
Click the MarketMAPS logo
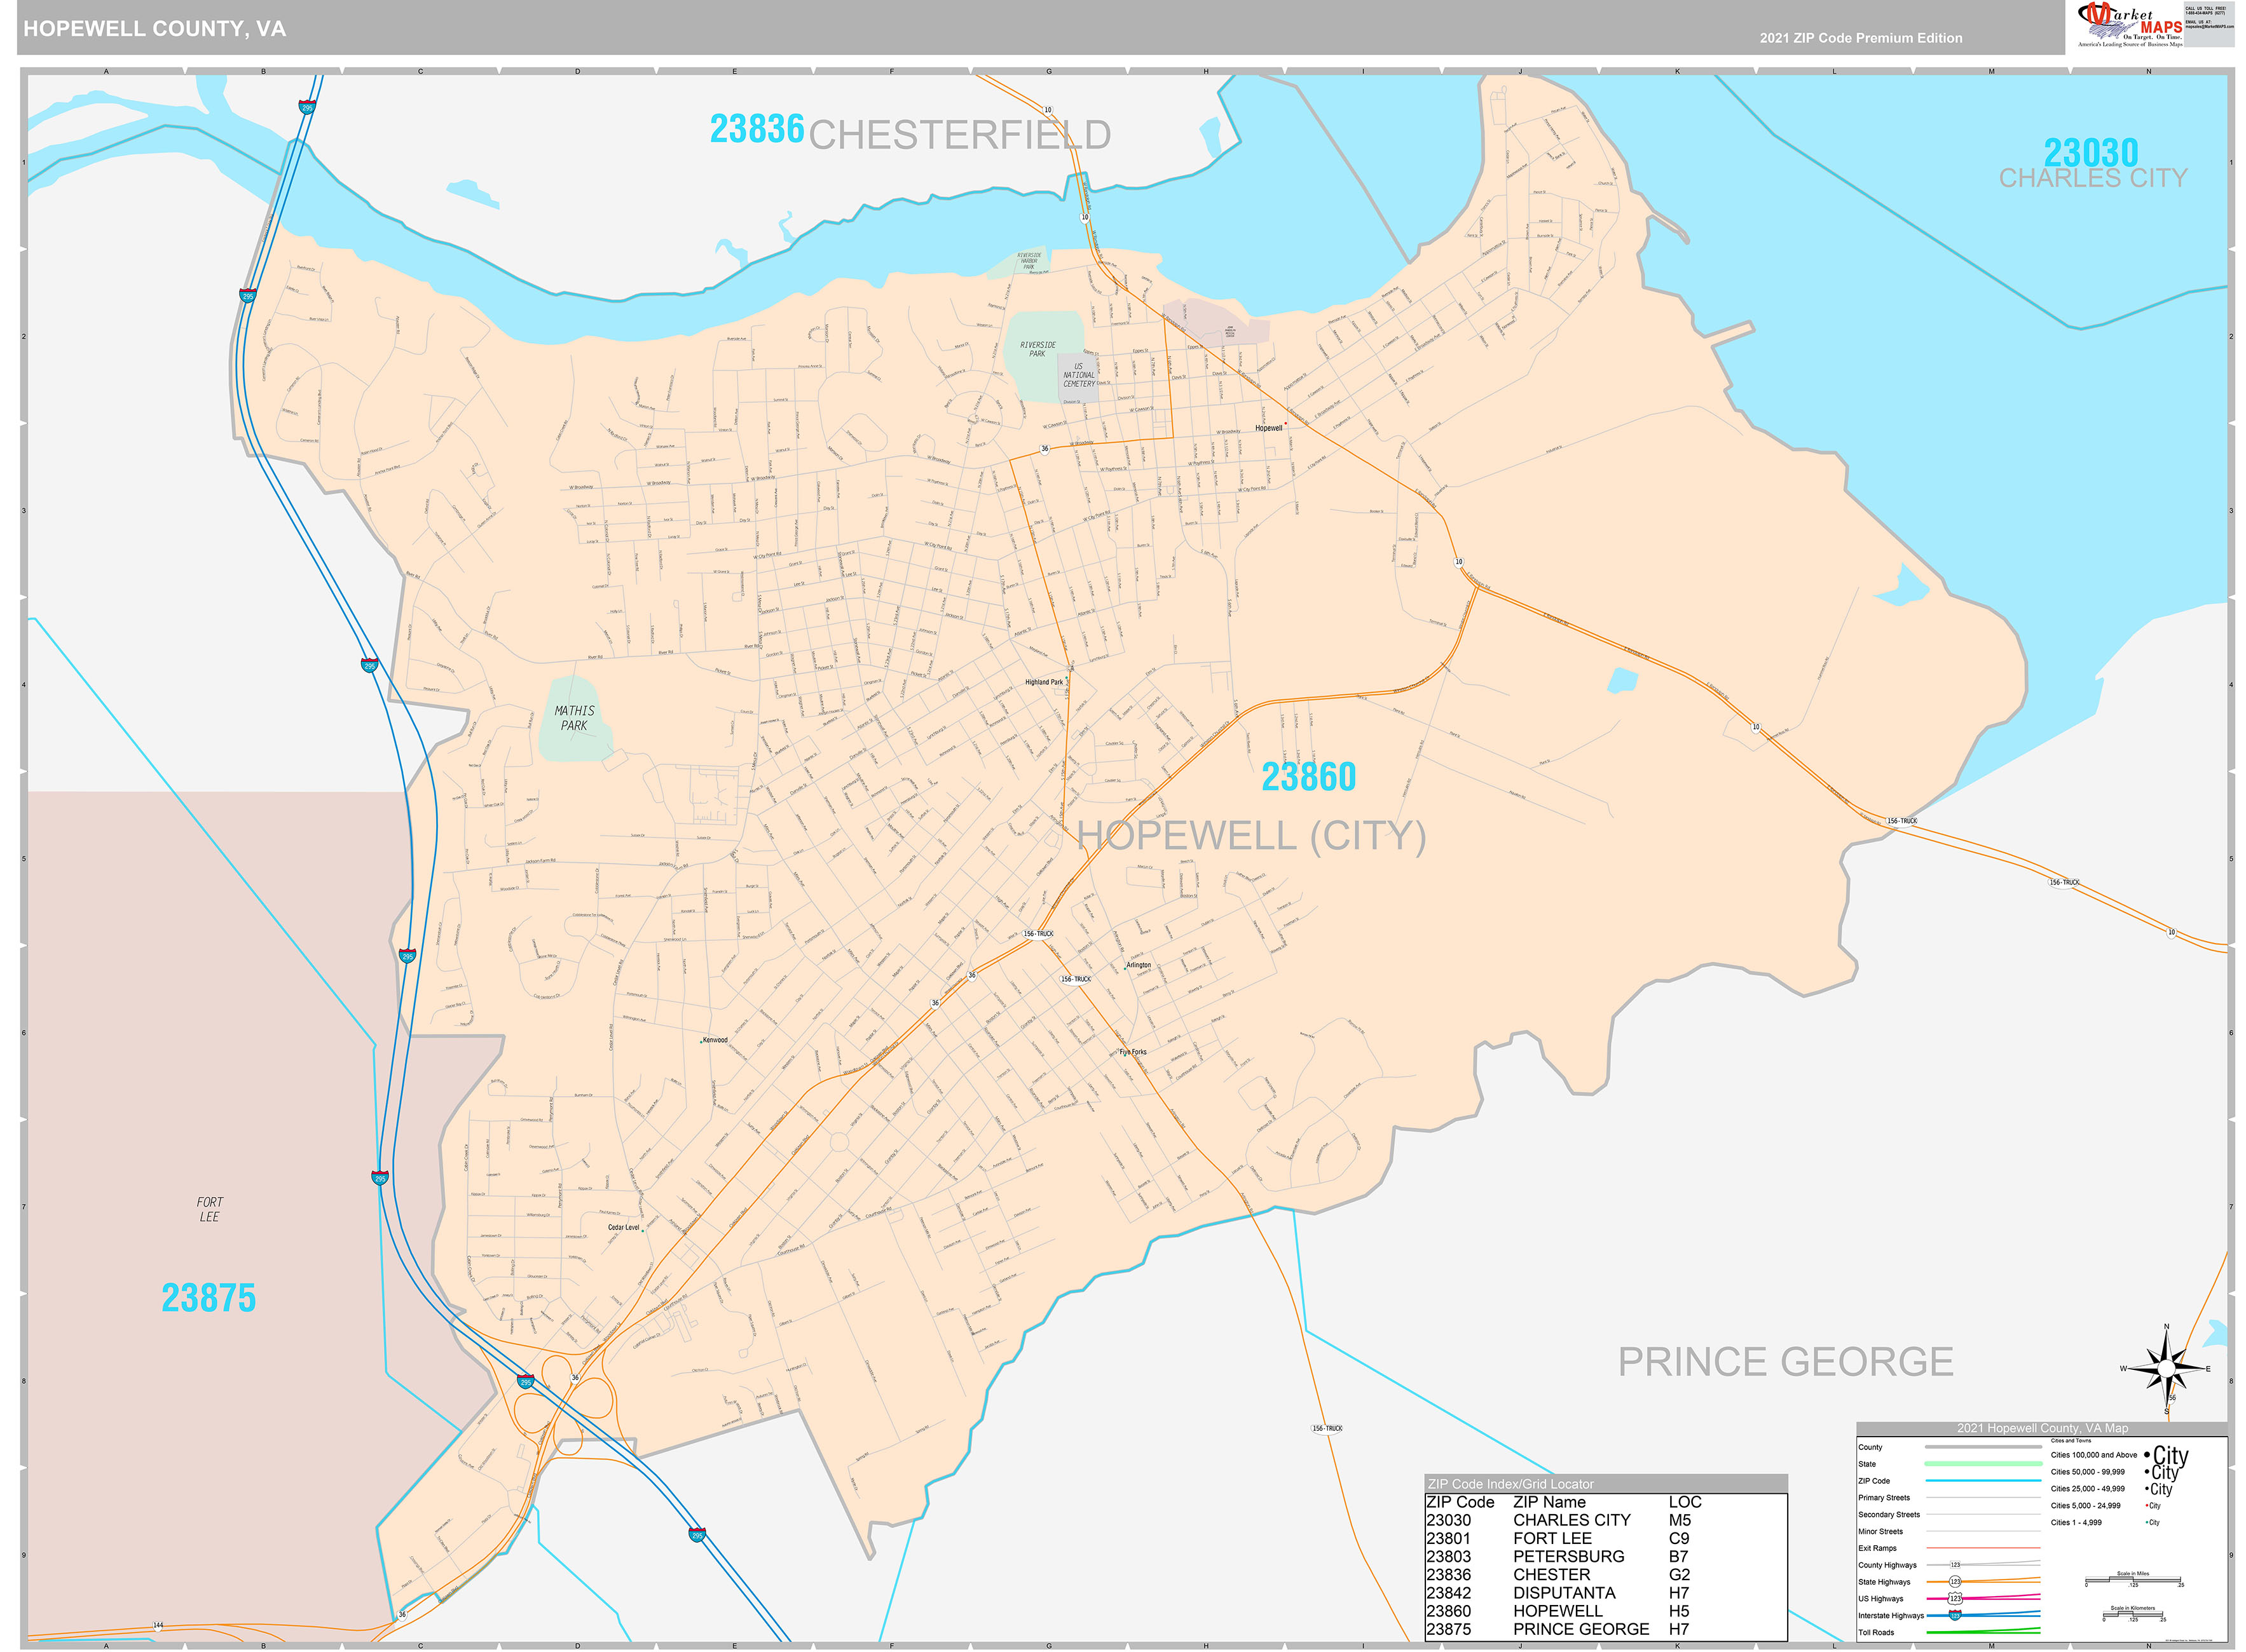2126,22
